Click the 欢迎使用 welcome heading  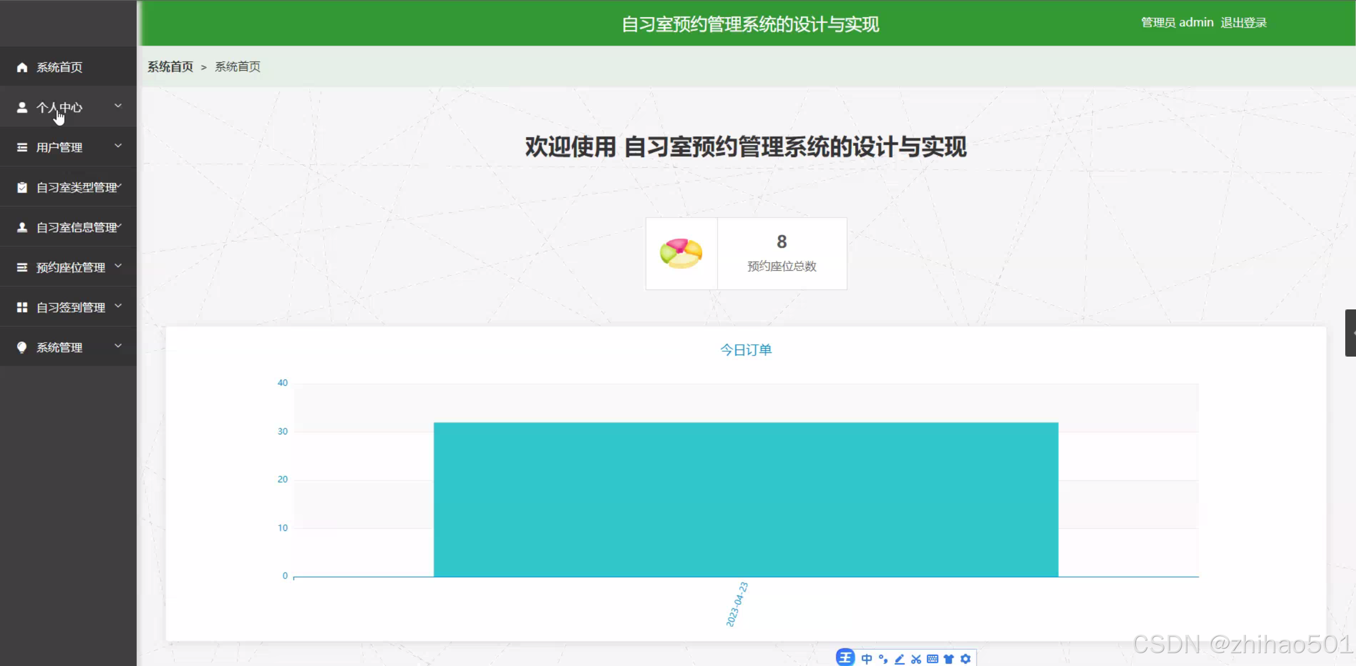746,147
